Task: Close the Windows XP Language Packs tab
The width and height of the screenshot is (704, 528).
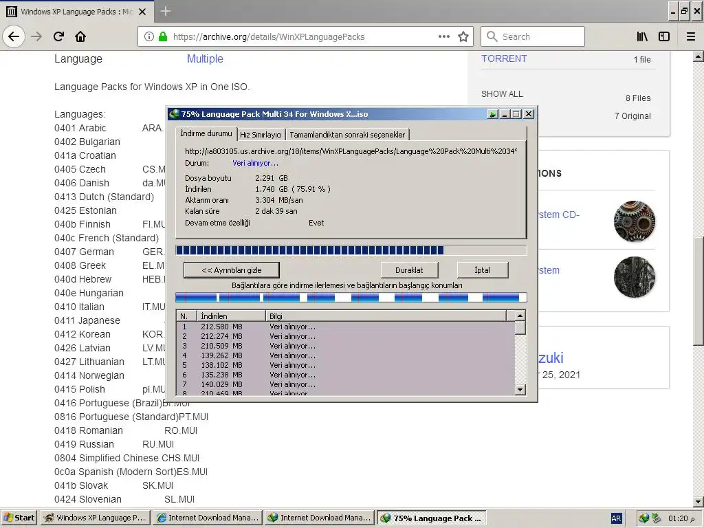Action: [x=142, y=12]
